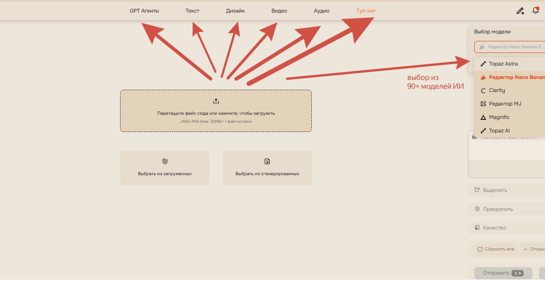Viewport: 545px width, 283px height.
Task: Click the paperclip icon on uploaded files card
Action: point(165,161)
